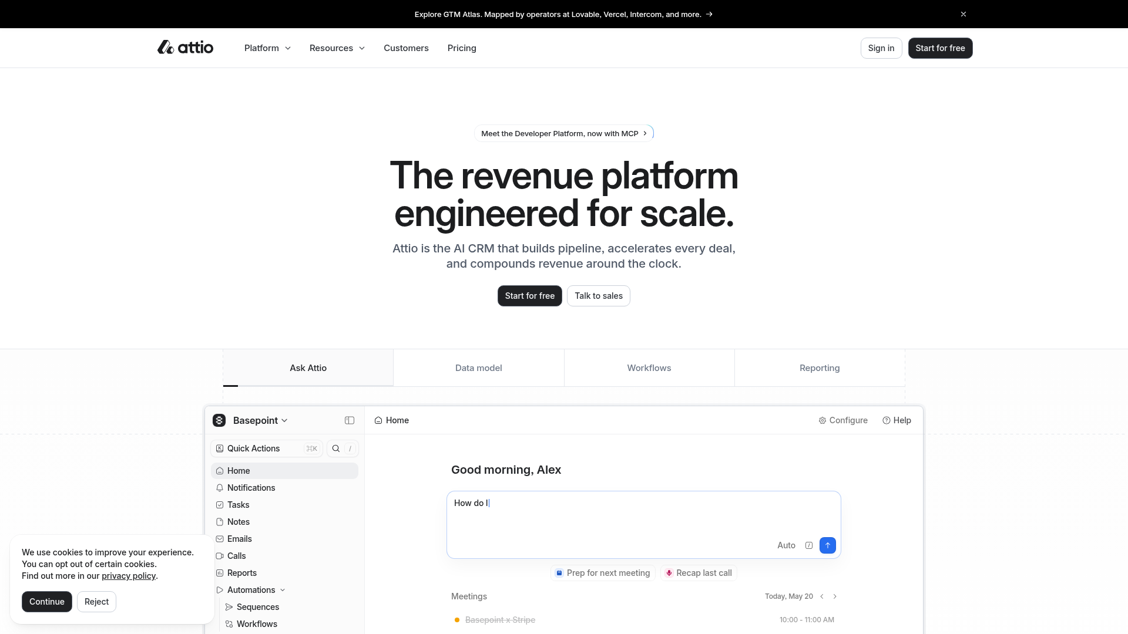1128x634 pixels.
Task: Click the Emails envelope icon
Action: [x=220, y=539]
